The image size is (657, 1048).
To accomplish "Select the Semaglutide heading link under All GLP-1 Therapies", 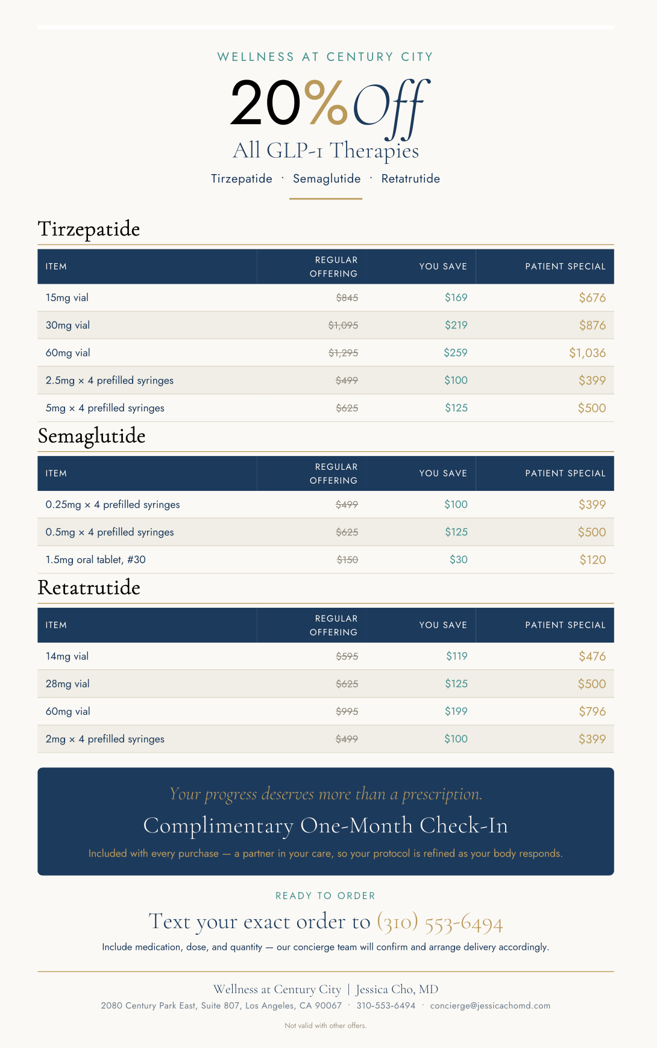I will (x=327, y=179).
